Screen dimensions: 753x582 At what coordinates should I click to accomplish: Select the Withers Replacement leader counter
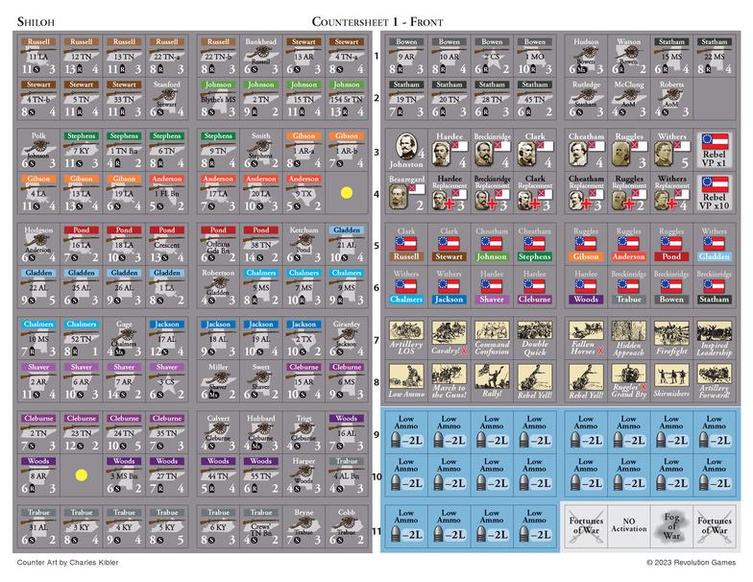(x=671, y=194)
